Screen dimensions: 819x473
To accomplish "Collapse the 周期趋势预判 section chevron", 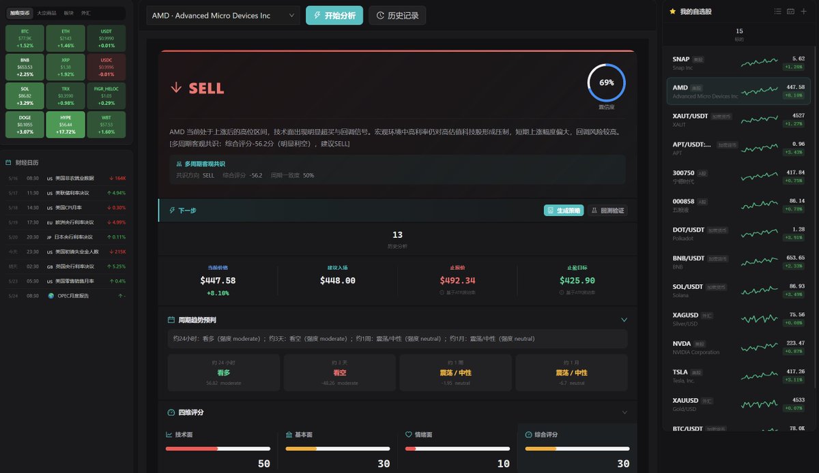I will (x=624, y=320).
